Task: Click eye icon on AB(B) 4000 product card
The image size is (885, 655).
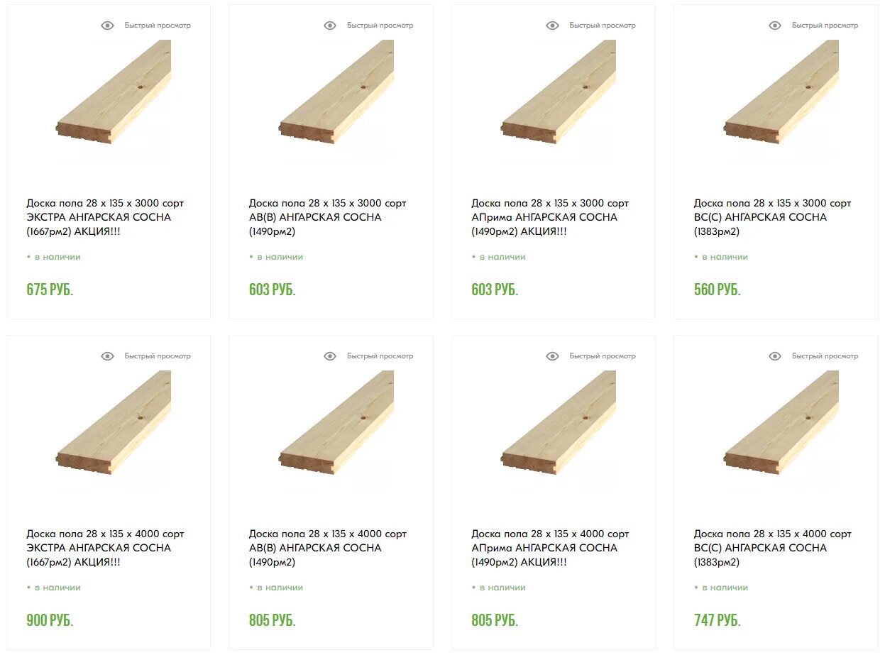Action: tap(330, 356)
